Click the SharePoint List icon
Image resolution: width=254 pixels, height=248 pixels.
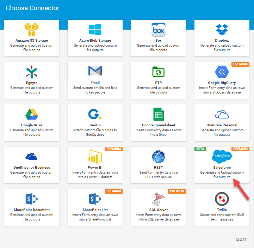(95, 199)
